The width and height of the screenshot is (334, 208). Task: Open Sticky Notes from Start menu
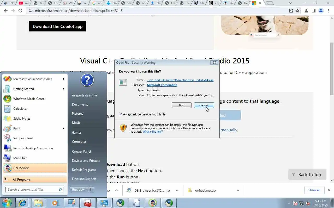tap(35, 119)
